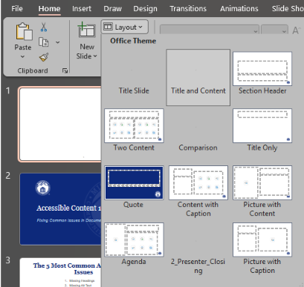Apply the Agenda layout thumbnail
304x287 pixels.
coord(134,240)
